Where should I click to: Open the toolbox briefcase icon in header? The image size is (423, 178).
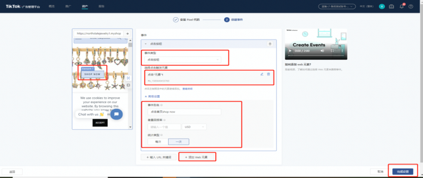tap(391, 7)
